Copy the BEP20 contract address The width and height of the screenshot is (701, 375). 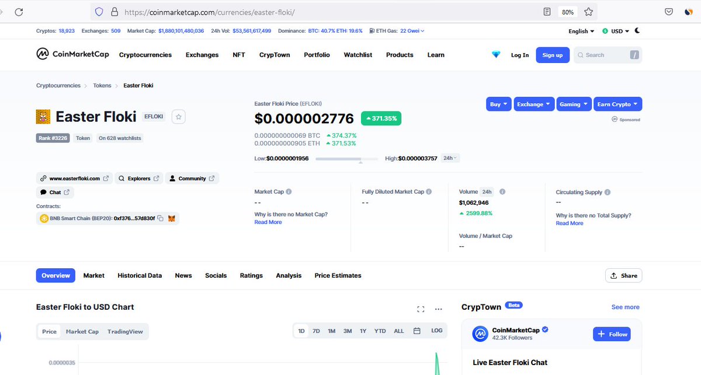point(160,218)
